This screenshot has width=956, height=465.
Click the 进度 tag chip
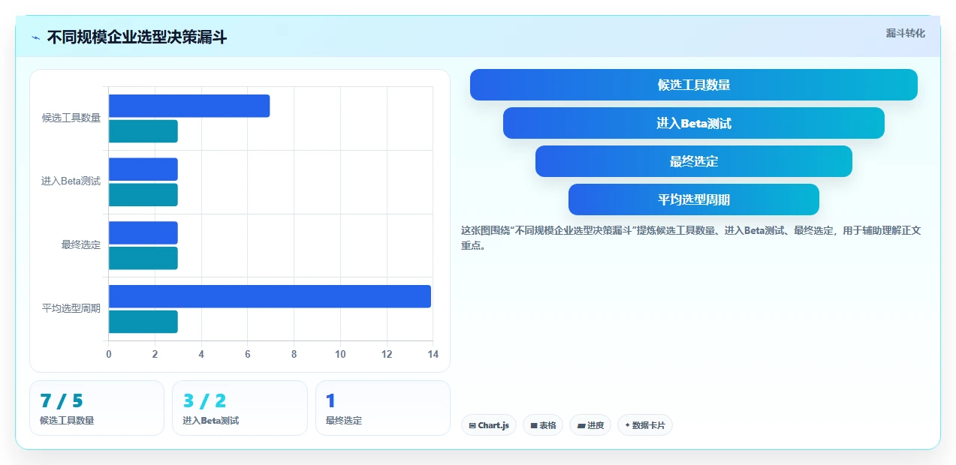[590, 425]
